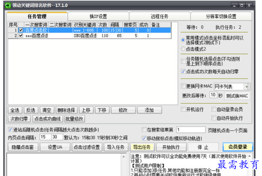Toggle 进站后随机点击 checkbox

click(x=10, y=130)
